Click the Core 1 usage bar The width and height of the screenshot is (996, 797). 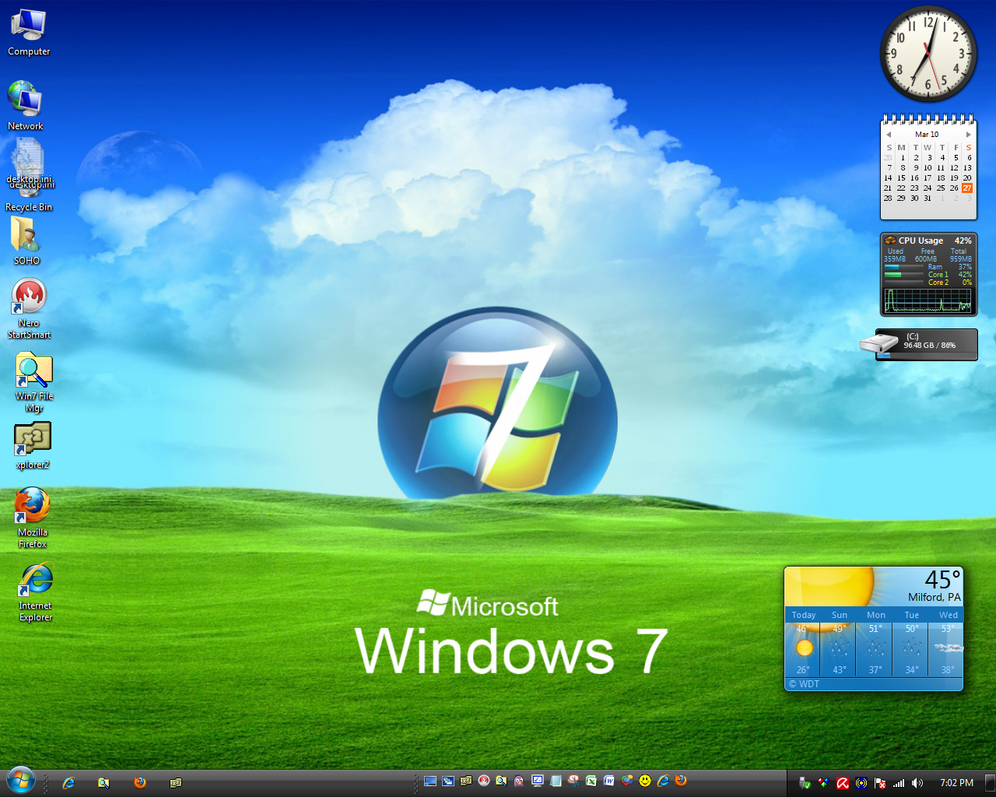pos(904,275)
